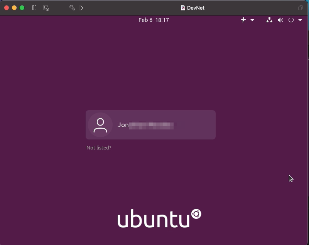The height and width of the screenshot is (245, 309).
Task: Click the wired network status icon
Action: coord(269,20)
